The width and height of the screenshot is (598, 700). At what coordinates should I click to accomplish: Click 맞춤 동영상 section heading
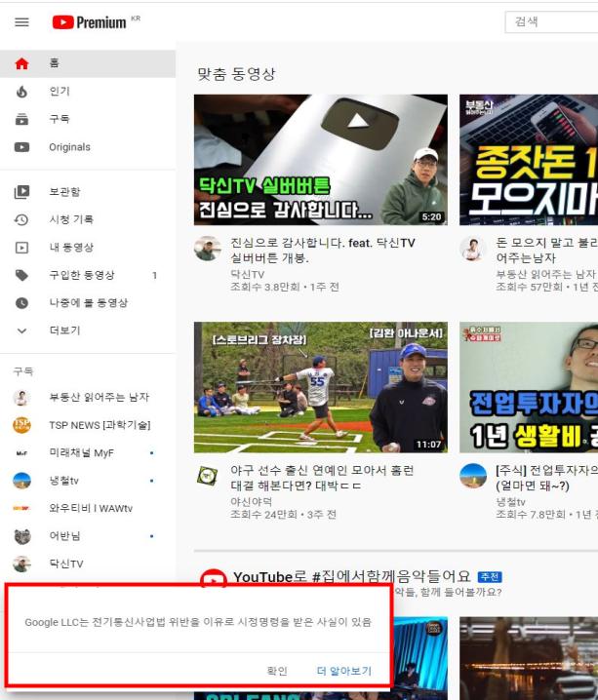pyautogui.click(x=236, y=74)
